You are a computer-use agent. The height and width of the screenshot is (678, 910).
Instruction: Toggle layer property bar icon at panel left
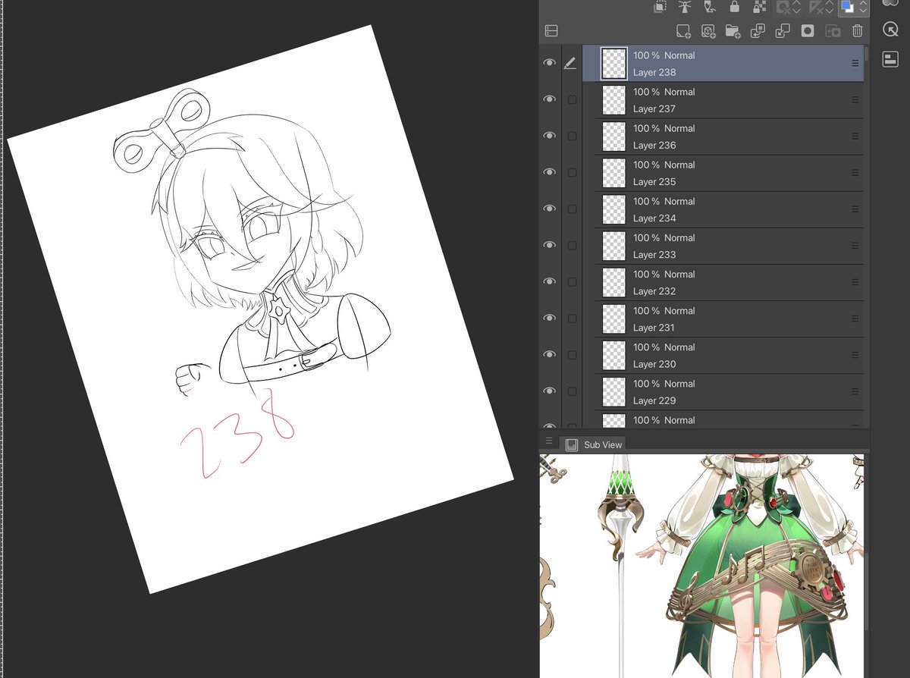[551, 31]
